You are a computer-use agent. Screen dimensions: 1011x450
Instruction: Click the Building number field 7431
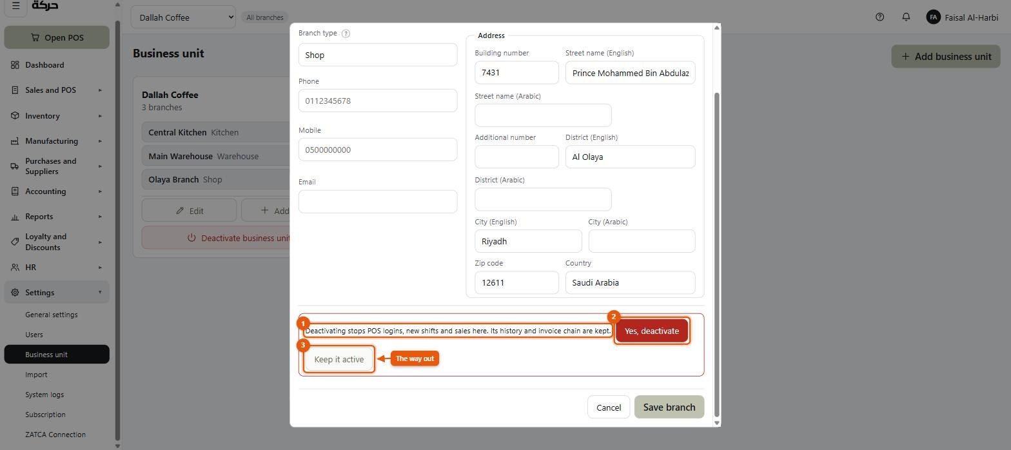(516, 73)
